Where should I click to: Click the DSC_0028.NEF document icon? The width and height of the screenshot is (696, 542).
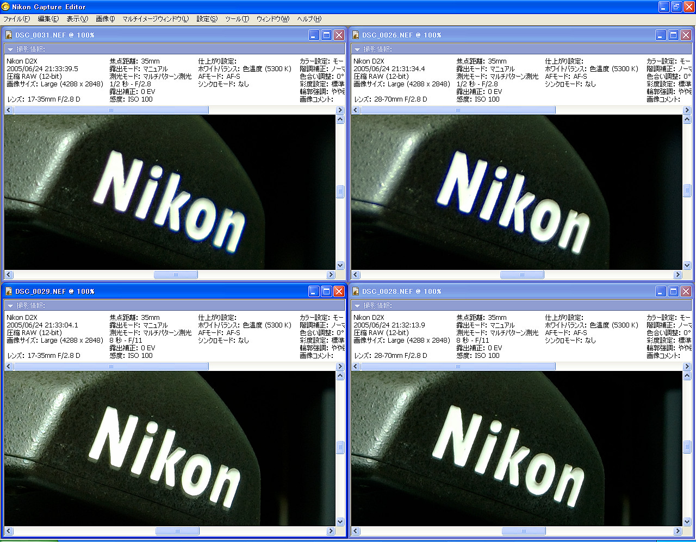(356, 291)
